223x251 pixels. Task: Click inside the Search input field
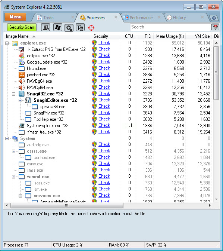click(x=170, y=27)
